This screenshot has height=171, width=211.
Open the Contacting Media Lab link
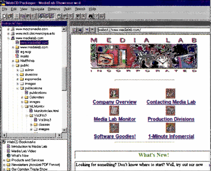171,102
